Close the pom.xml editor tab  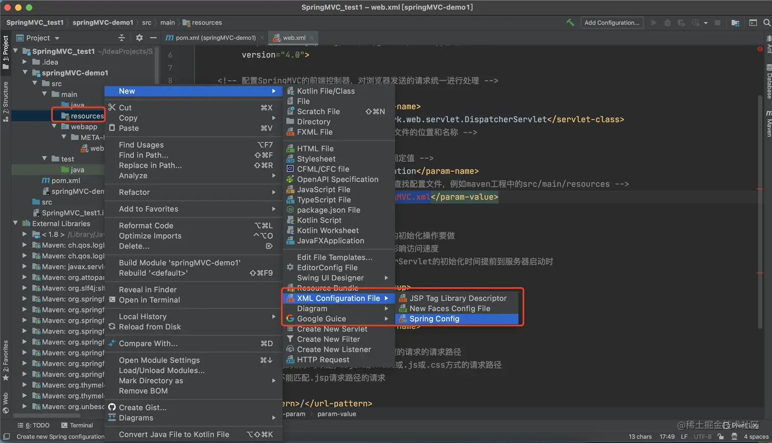click(262, 38)
